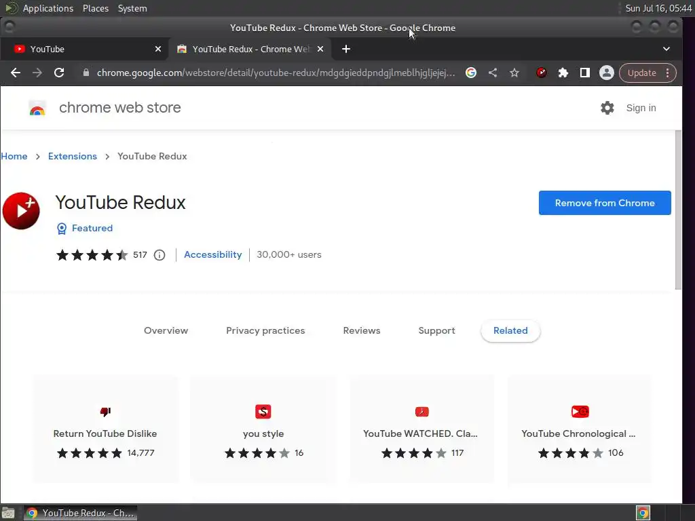Image resolution: width=695 pixels, height=521 pixels.
Task: Switch to the Overview tab
Action: [x=166, y=330]
